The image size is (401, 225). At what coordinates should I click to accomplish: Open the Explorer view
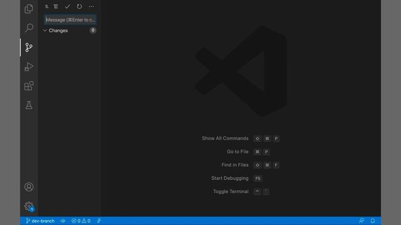pos(29,9)
